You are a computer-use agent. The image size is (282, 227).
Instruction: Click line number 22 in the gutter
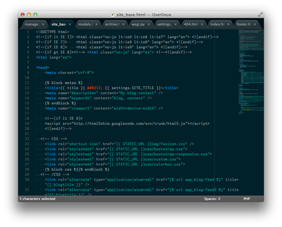tap(27, 139)
